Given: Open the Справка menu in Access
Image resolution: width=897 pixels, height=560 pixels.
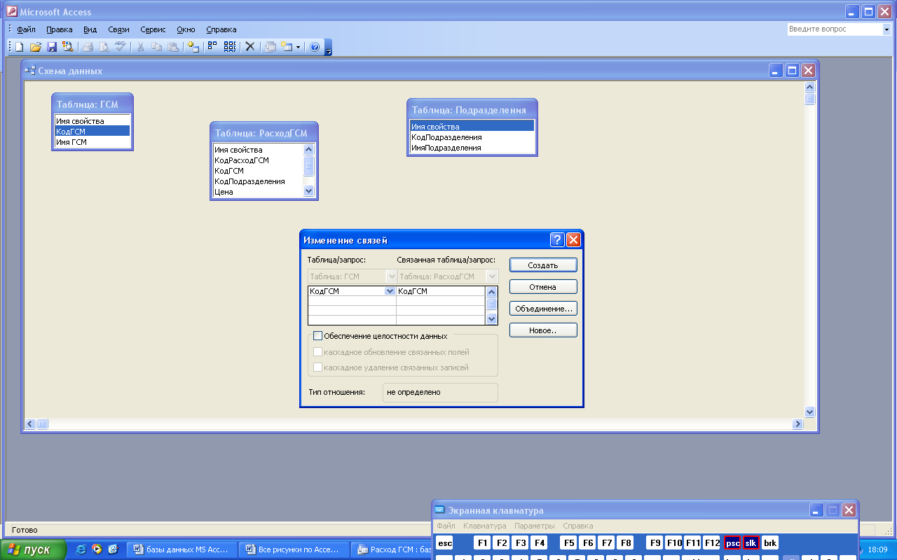Looking at the screenshot, I should click(221, 29).
